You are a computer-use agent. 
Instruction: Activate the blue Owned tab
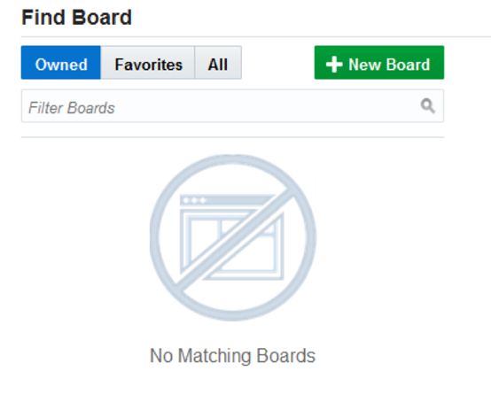(61, 63)
